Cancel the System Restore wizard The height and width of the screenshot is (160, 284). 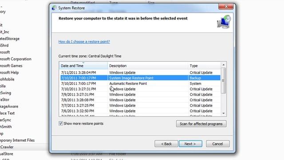click(218, 144)
